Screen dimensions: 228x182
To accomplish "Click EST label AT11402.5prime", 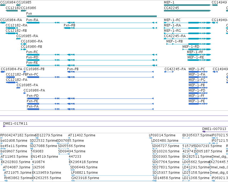I will [82, 135].
